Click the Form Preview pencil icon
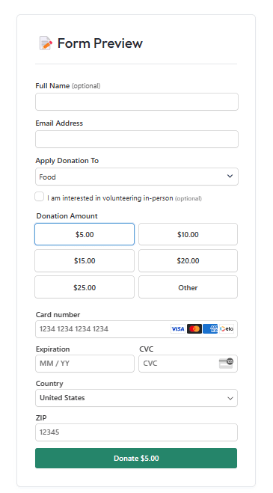 click(46, 43)
